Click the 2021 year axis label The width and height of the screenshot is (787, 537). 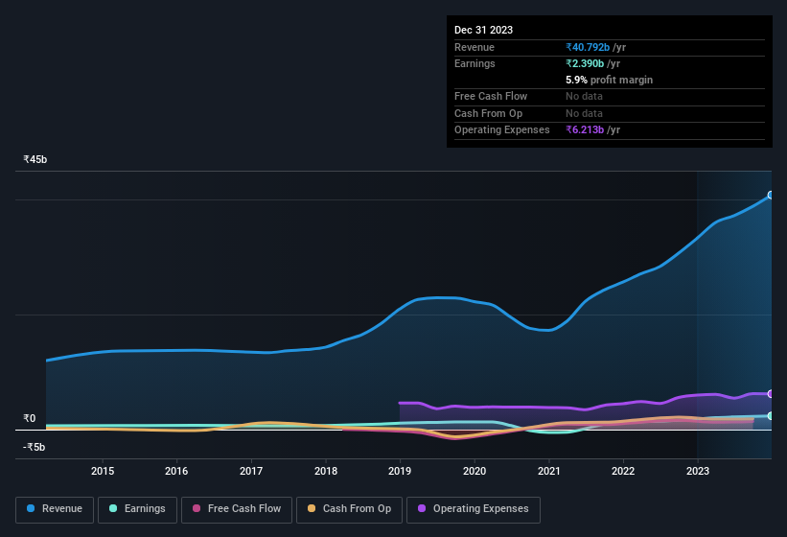pos(549,471)
